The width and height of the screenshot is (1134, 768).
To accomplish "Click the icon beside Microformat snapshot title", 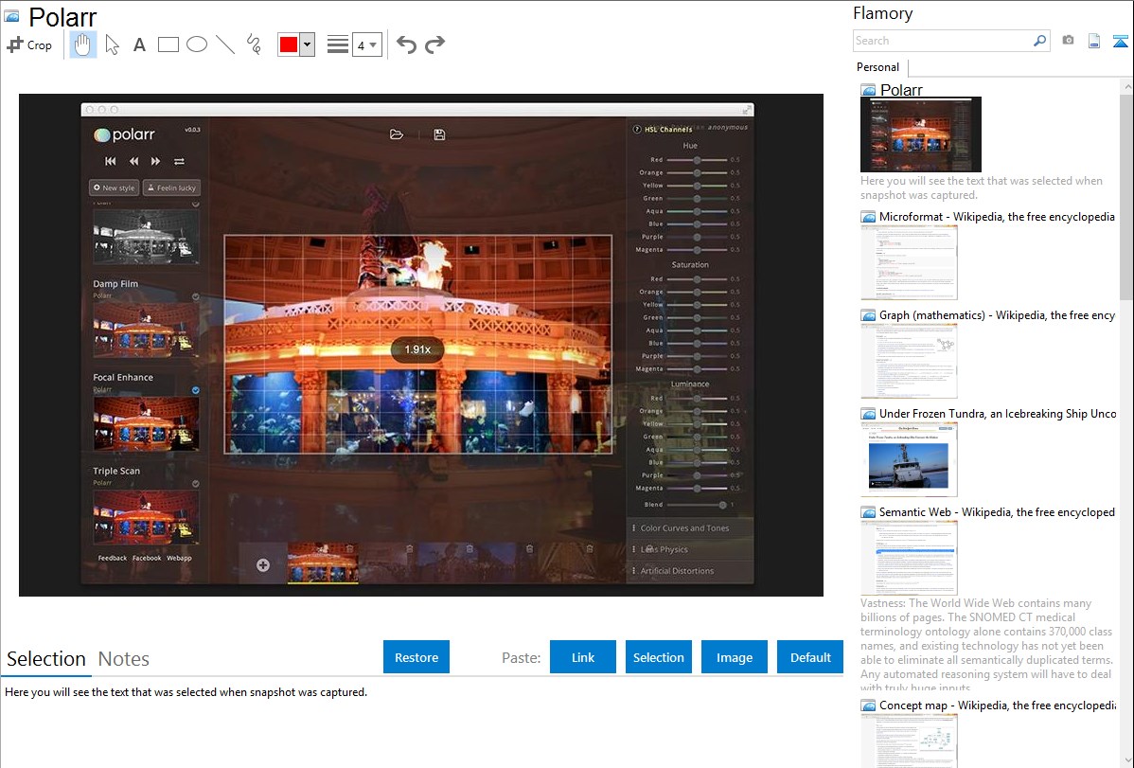I will tap(868, 217).
